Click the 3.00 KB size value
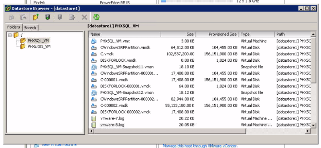321x148 pixels. pos(188,41)
